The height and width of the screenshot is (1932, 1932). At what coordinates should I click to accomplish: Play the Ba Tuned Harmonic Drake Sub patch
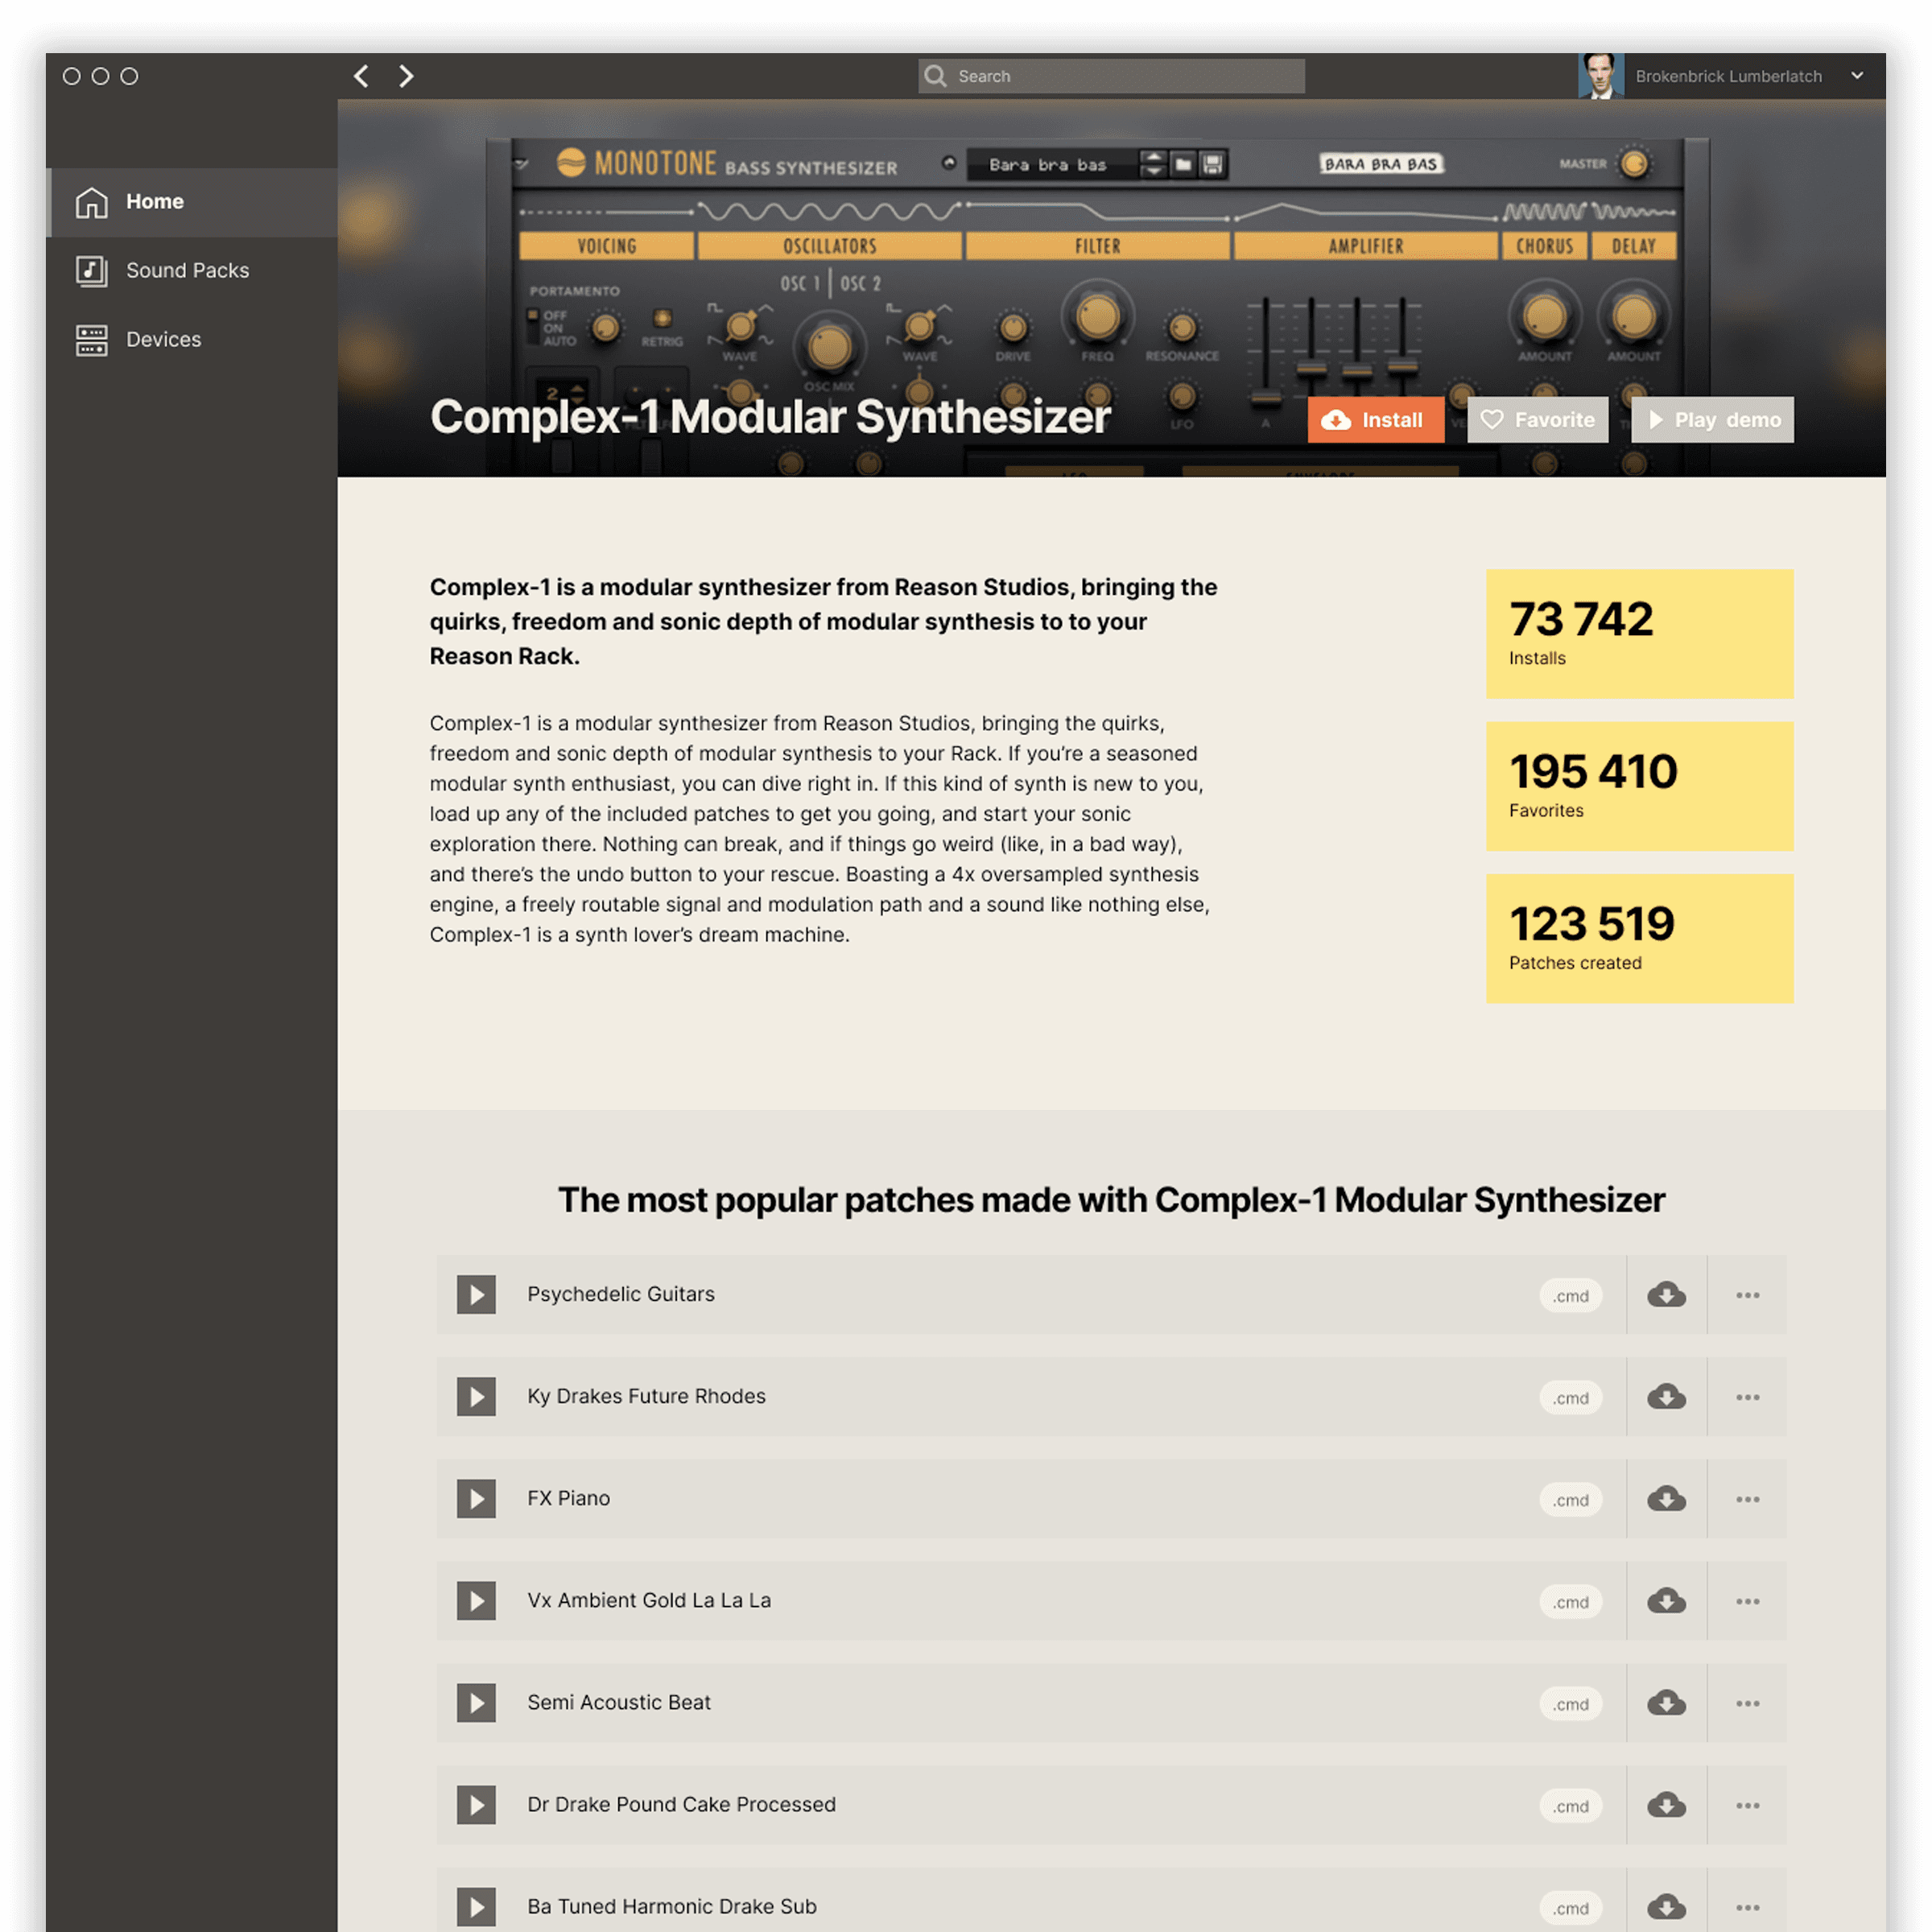476,1906
